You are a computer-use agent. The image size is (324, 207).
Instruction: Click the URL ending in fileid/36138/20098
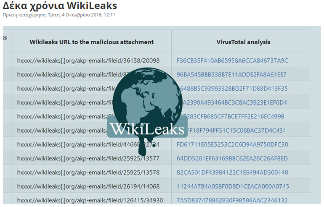pos(88,60)
